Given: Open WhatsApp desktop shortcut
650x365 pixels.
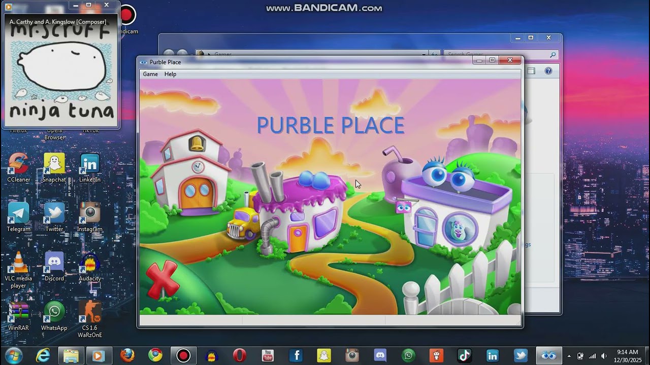Looking at the screenshot, I should (54, 316).
